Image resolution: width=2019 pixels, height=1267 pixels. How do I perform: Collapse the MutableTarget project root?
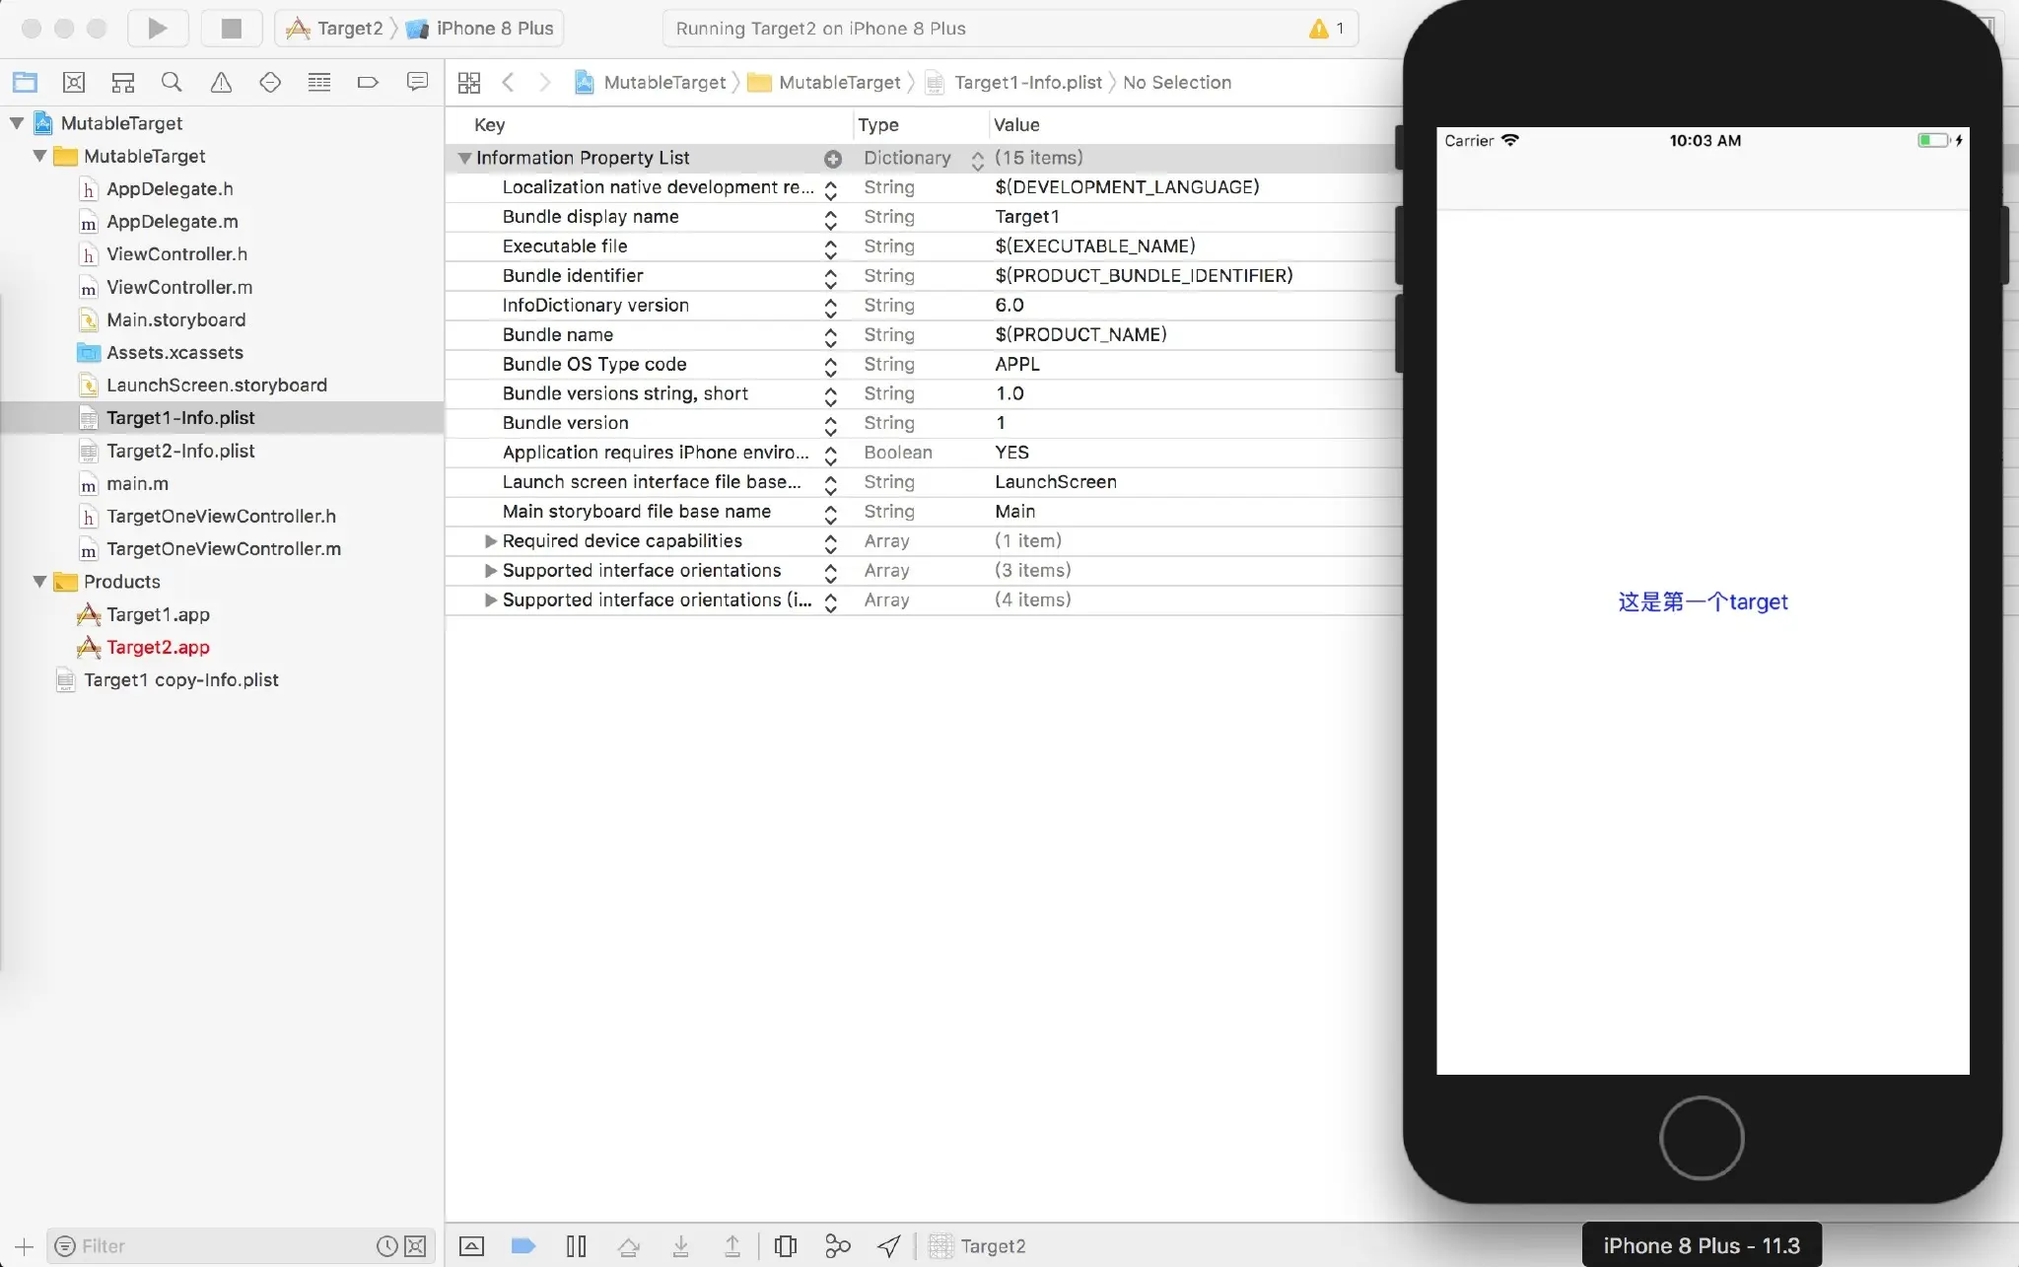[17, 123]
